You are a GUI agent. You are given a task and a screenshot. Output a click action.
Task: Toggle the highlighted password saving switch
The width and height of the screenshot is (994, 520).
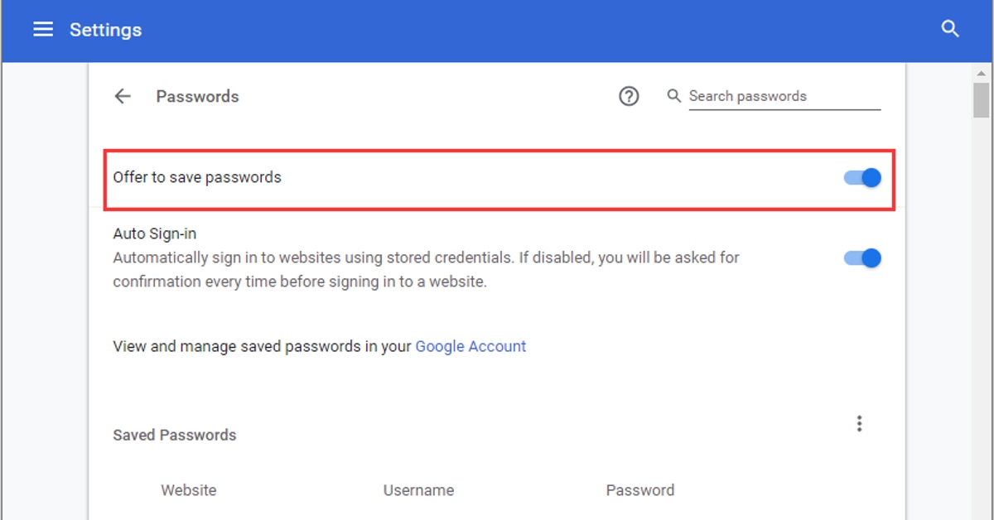pyautogui.click(x=861, y=177)
